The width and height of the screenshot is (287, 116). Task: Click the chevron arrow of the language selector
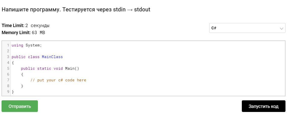tap(281, 29)
